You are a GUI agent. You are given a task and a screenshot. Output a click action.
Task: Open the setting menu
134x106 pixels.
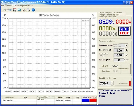20,6
